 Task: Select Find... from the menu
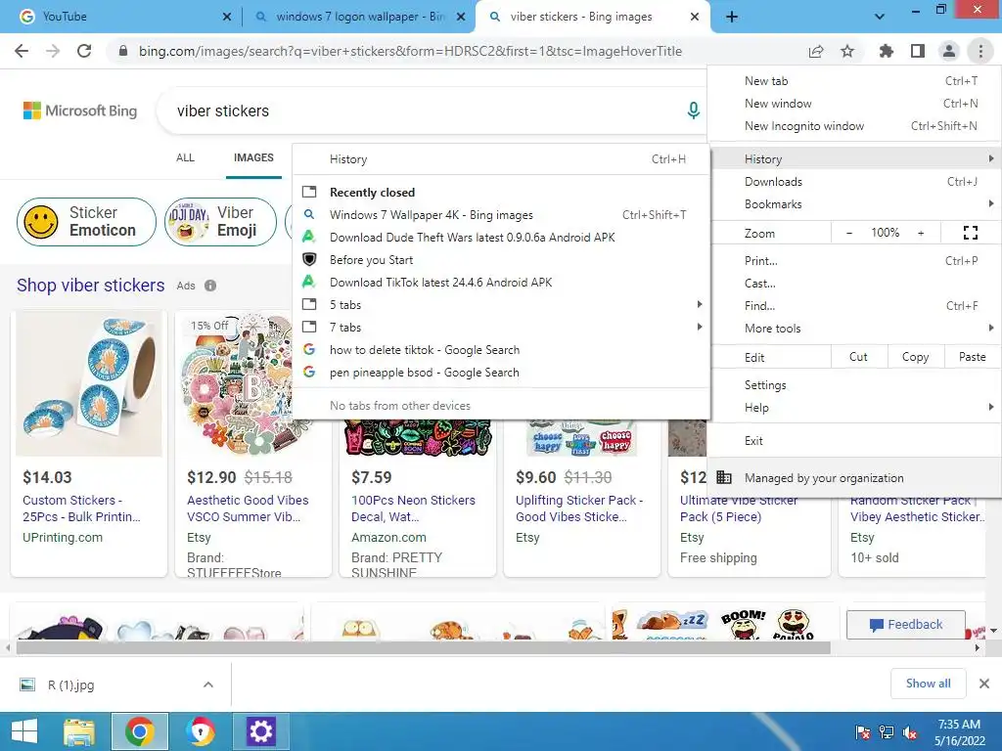point(855,306)
